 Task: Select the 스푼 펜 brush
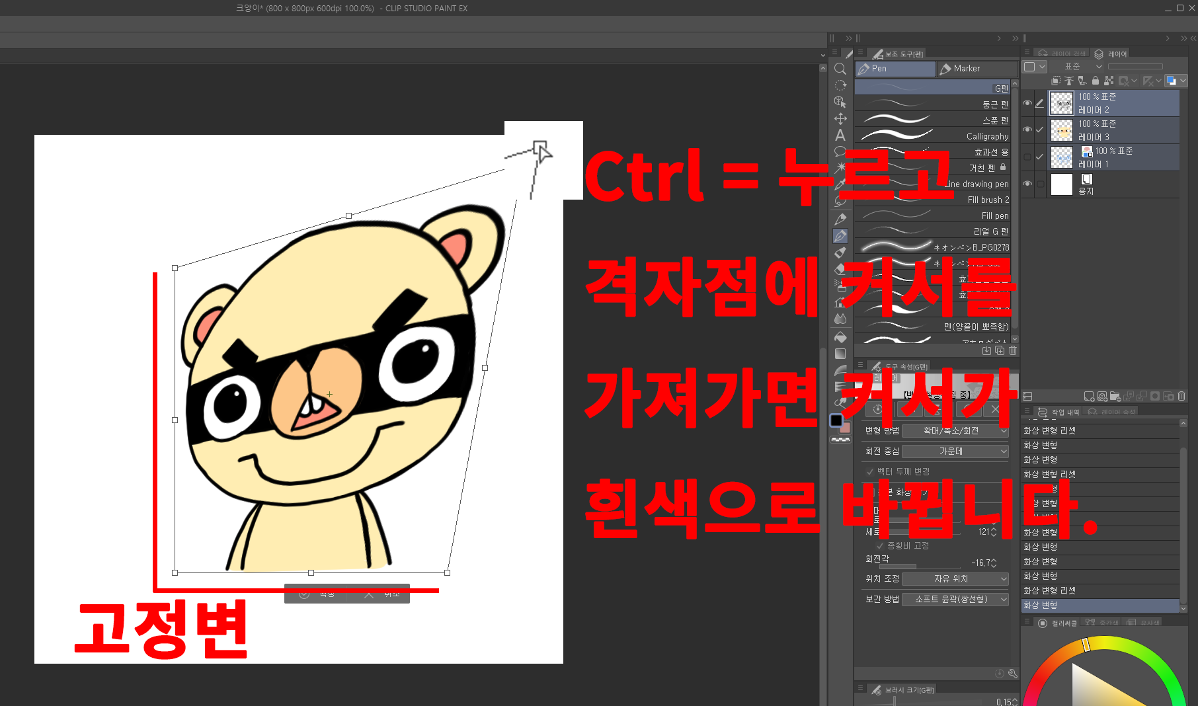pyautogui.click(x=932, y=120)
